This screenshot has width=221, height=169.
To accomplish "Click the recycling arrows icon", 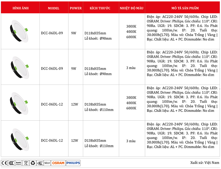I will (33, 163).
